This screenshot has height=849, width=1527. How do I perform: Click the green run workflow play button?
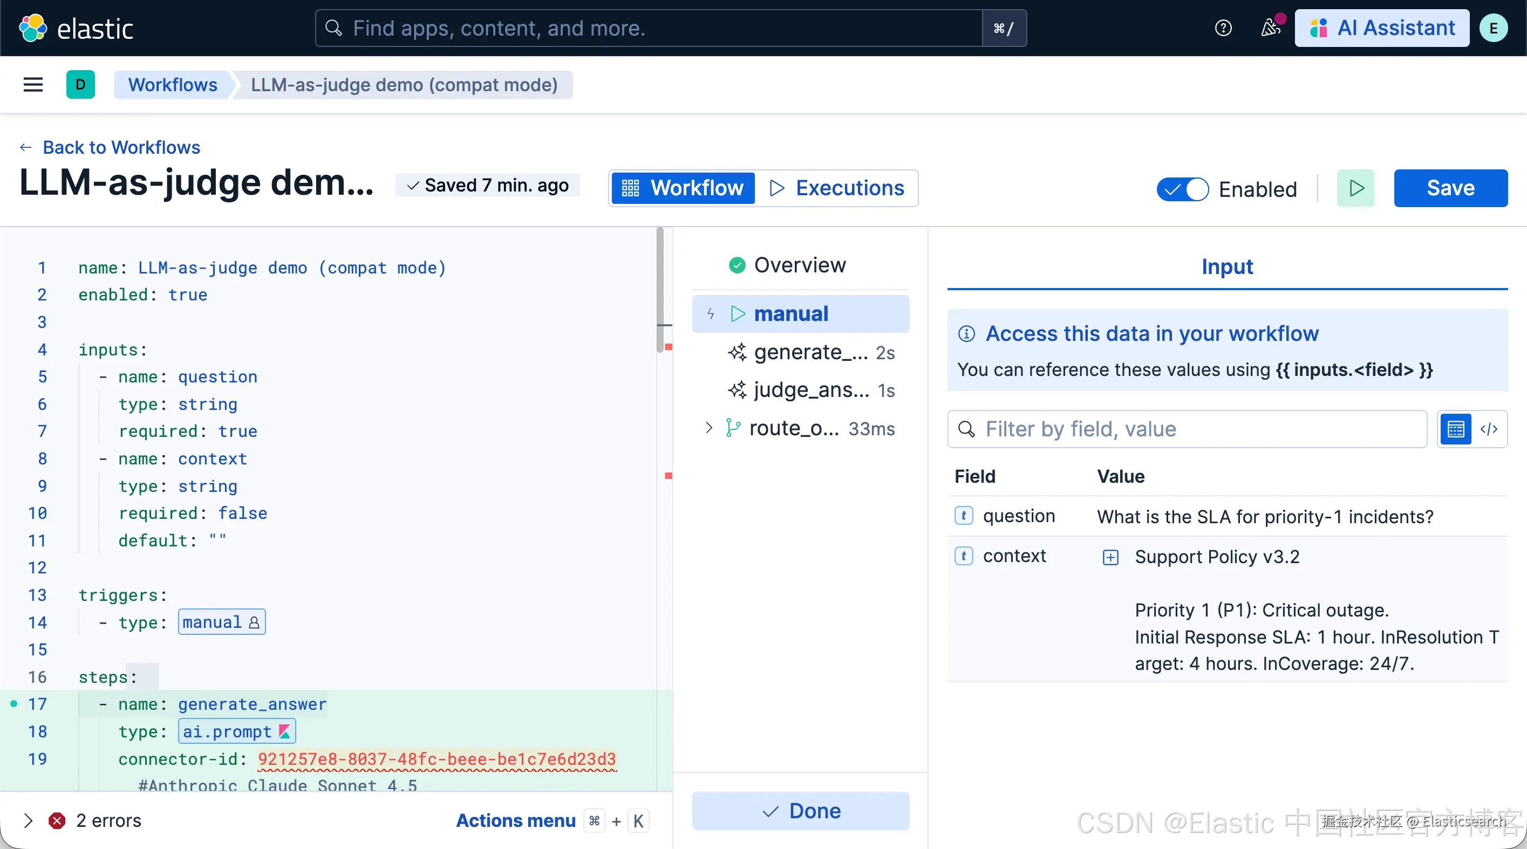click(x=1356, y=188)
